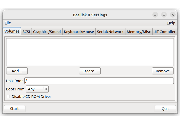Open the Boot From dropdown
Image resolution: width=180 pixels, height=124 pixels.
pyautogui.click(x=37, y=89)
